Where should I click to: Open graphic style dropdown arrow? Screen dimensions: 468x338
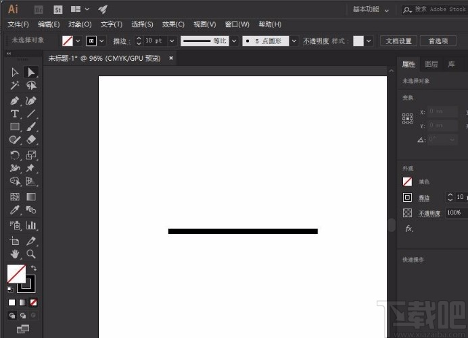(x=369, y=40)
